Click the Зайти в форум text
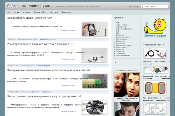The height and width of the screenshot is (116, 175). click(155, 35)
